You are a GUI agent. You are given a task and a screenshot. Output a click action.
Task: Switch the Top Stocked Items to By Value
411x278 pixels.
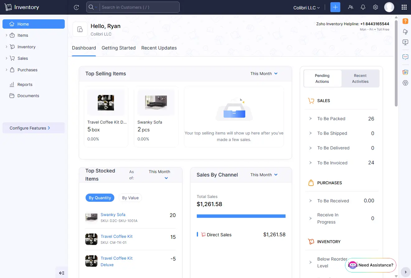point(130,198)
